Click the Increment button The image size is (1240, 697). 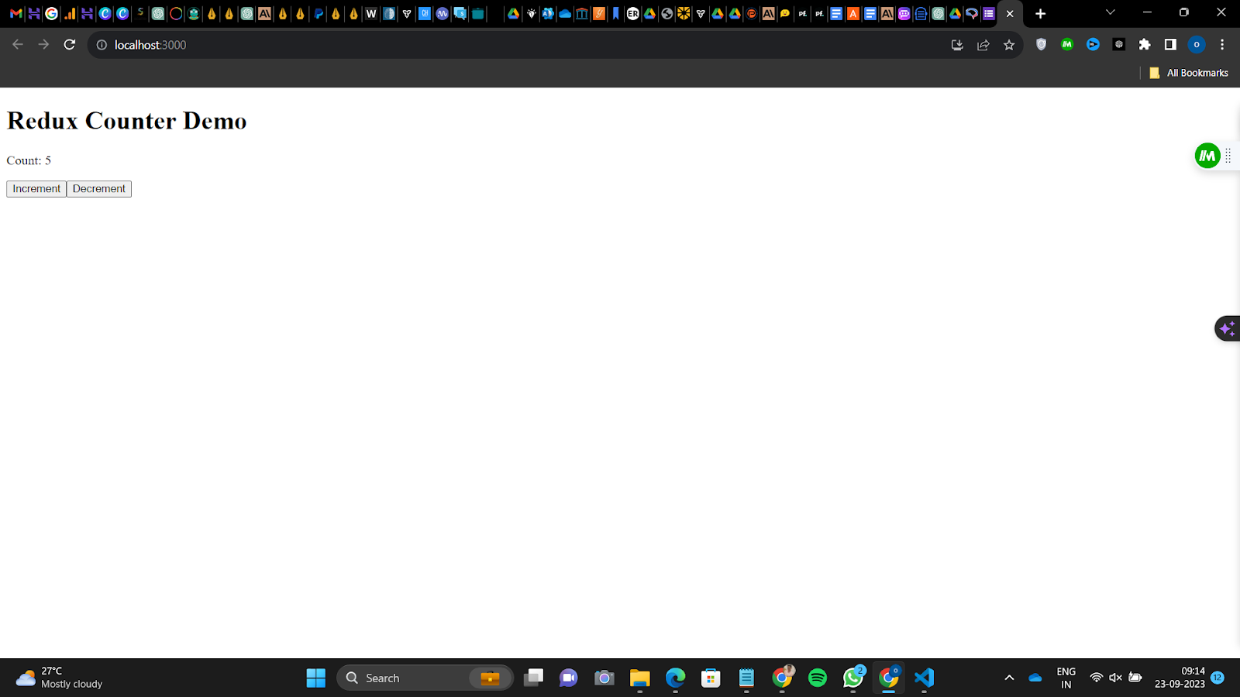(36, 189)
